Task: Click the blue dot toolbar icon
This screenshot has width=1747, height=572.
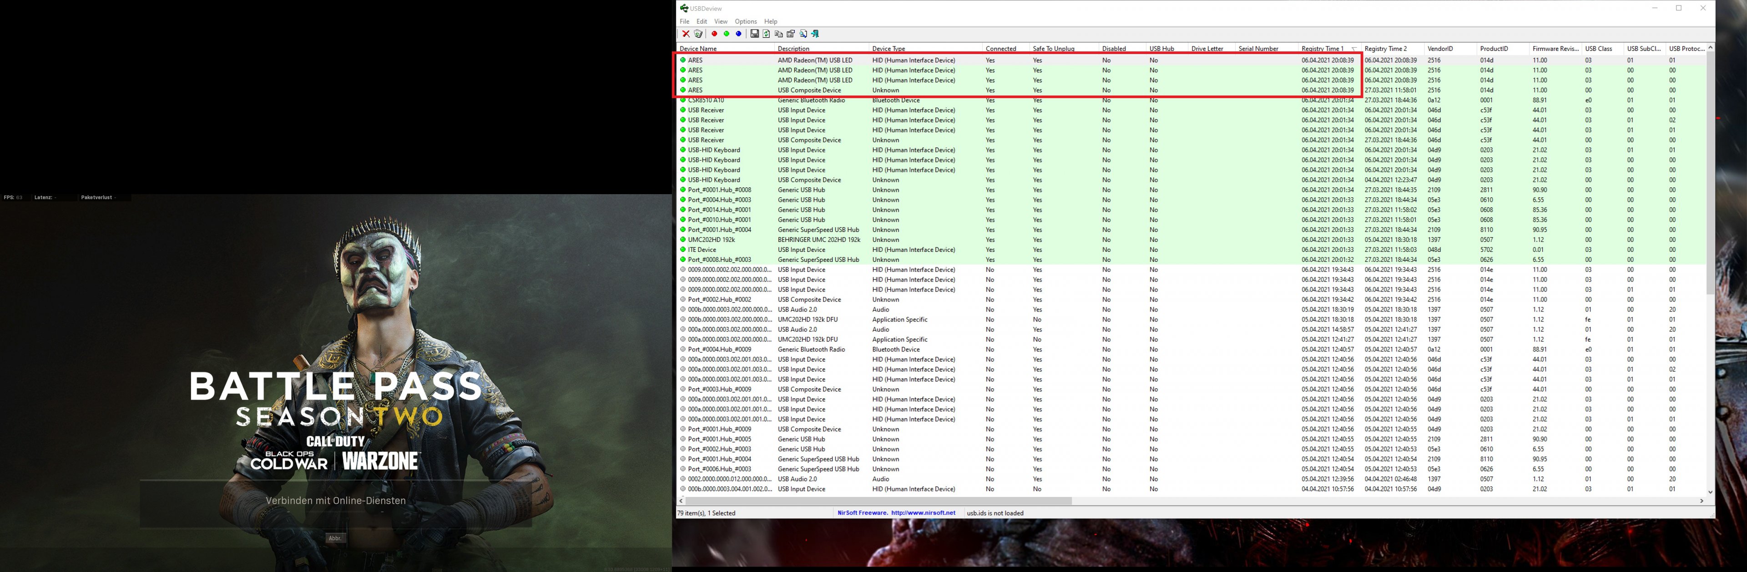Action: tap(738, 34)
